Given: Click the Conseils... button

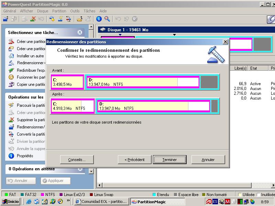Looking at the screenshot, I should (x=77, y=160).
